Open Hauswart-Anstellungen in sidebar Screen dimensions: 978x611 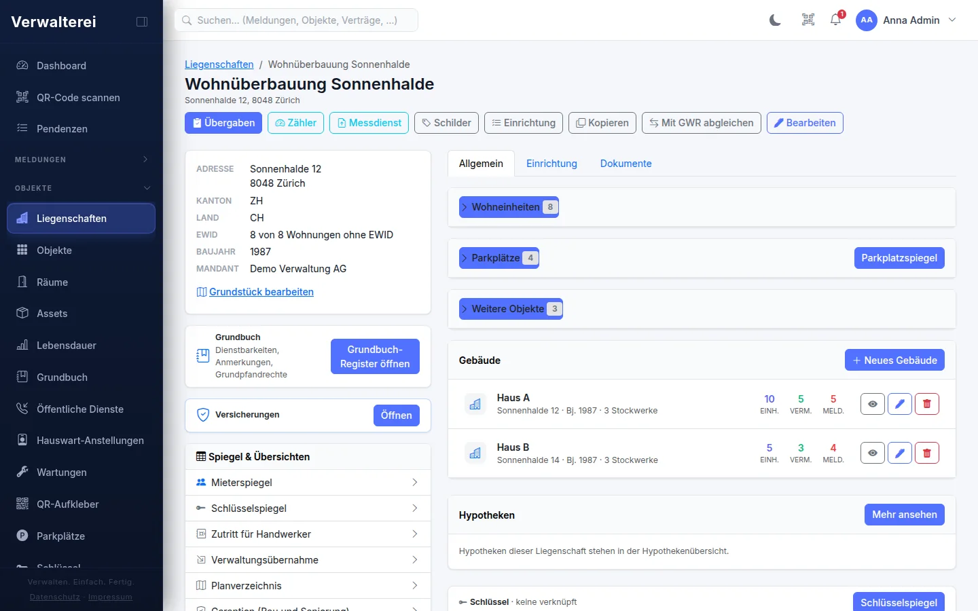81,441
